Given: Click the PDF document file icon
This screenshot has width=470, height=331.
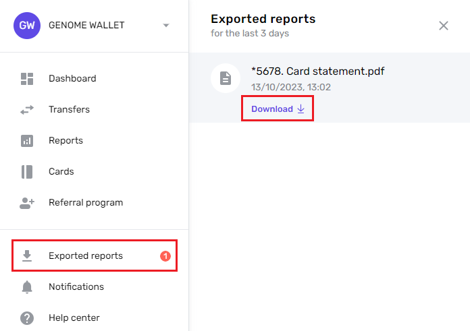Looking at the screenshot, I should tap(226, 78).
